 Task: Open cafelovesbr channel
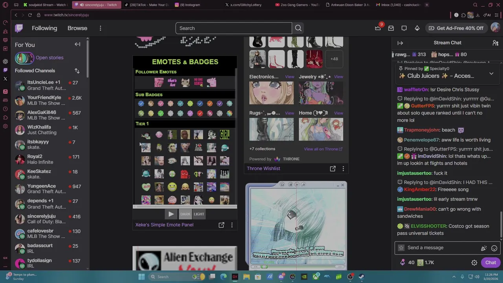50,233
